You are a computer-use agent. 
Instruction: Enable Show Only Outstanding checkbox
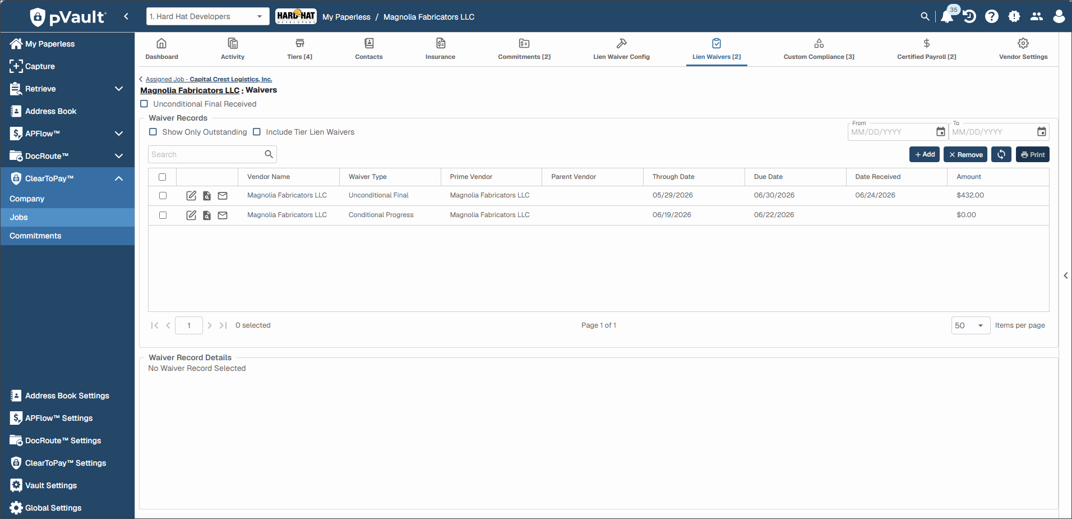(153, 132)
